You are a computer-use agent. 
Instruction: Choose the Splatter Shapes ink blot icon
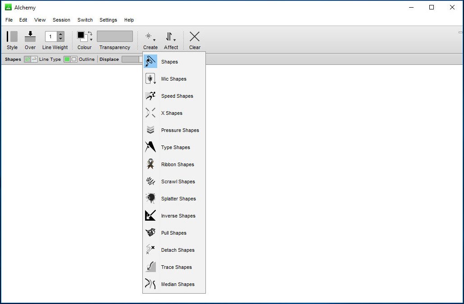[x=150, y=198]
